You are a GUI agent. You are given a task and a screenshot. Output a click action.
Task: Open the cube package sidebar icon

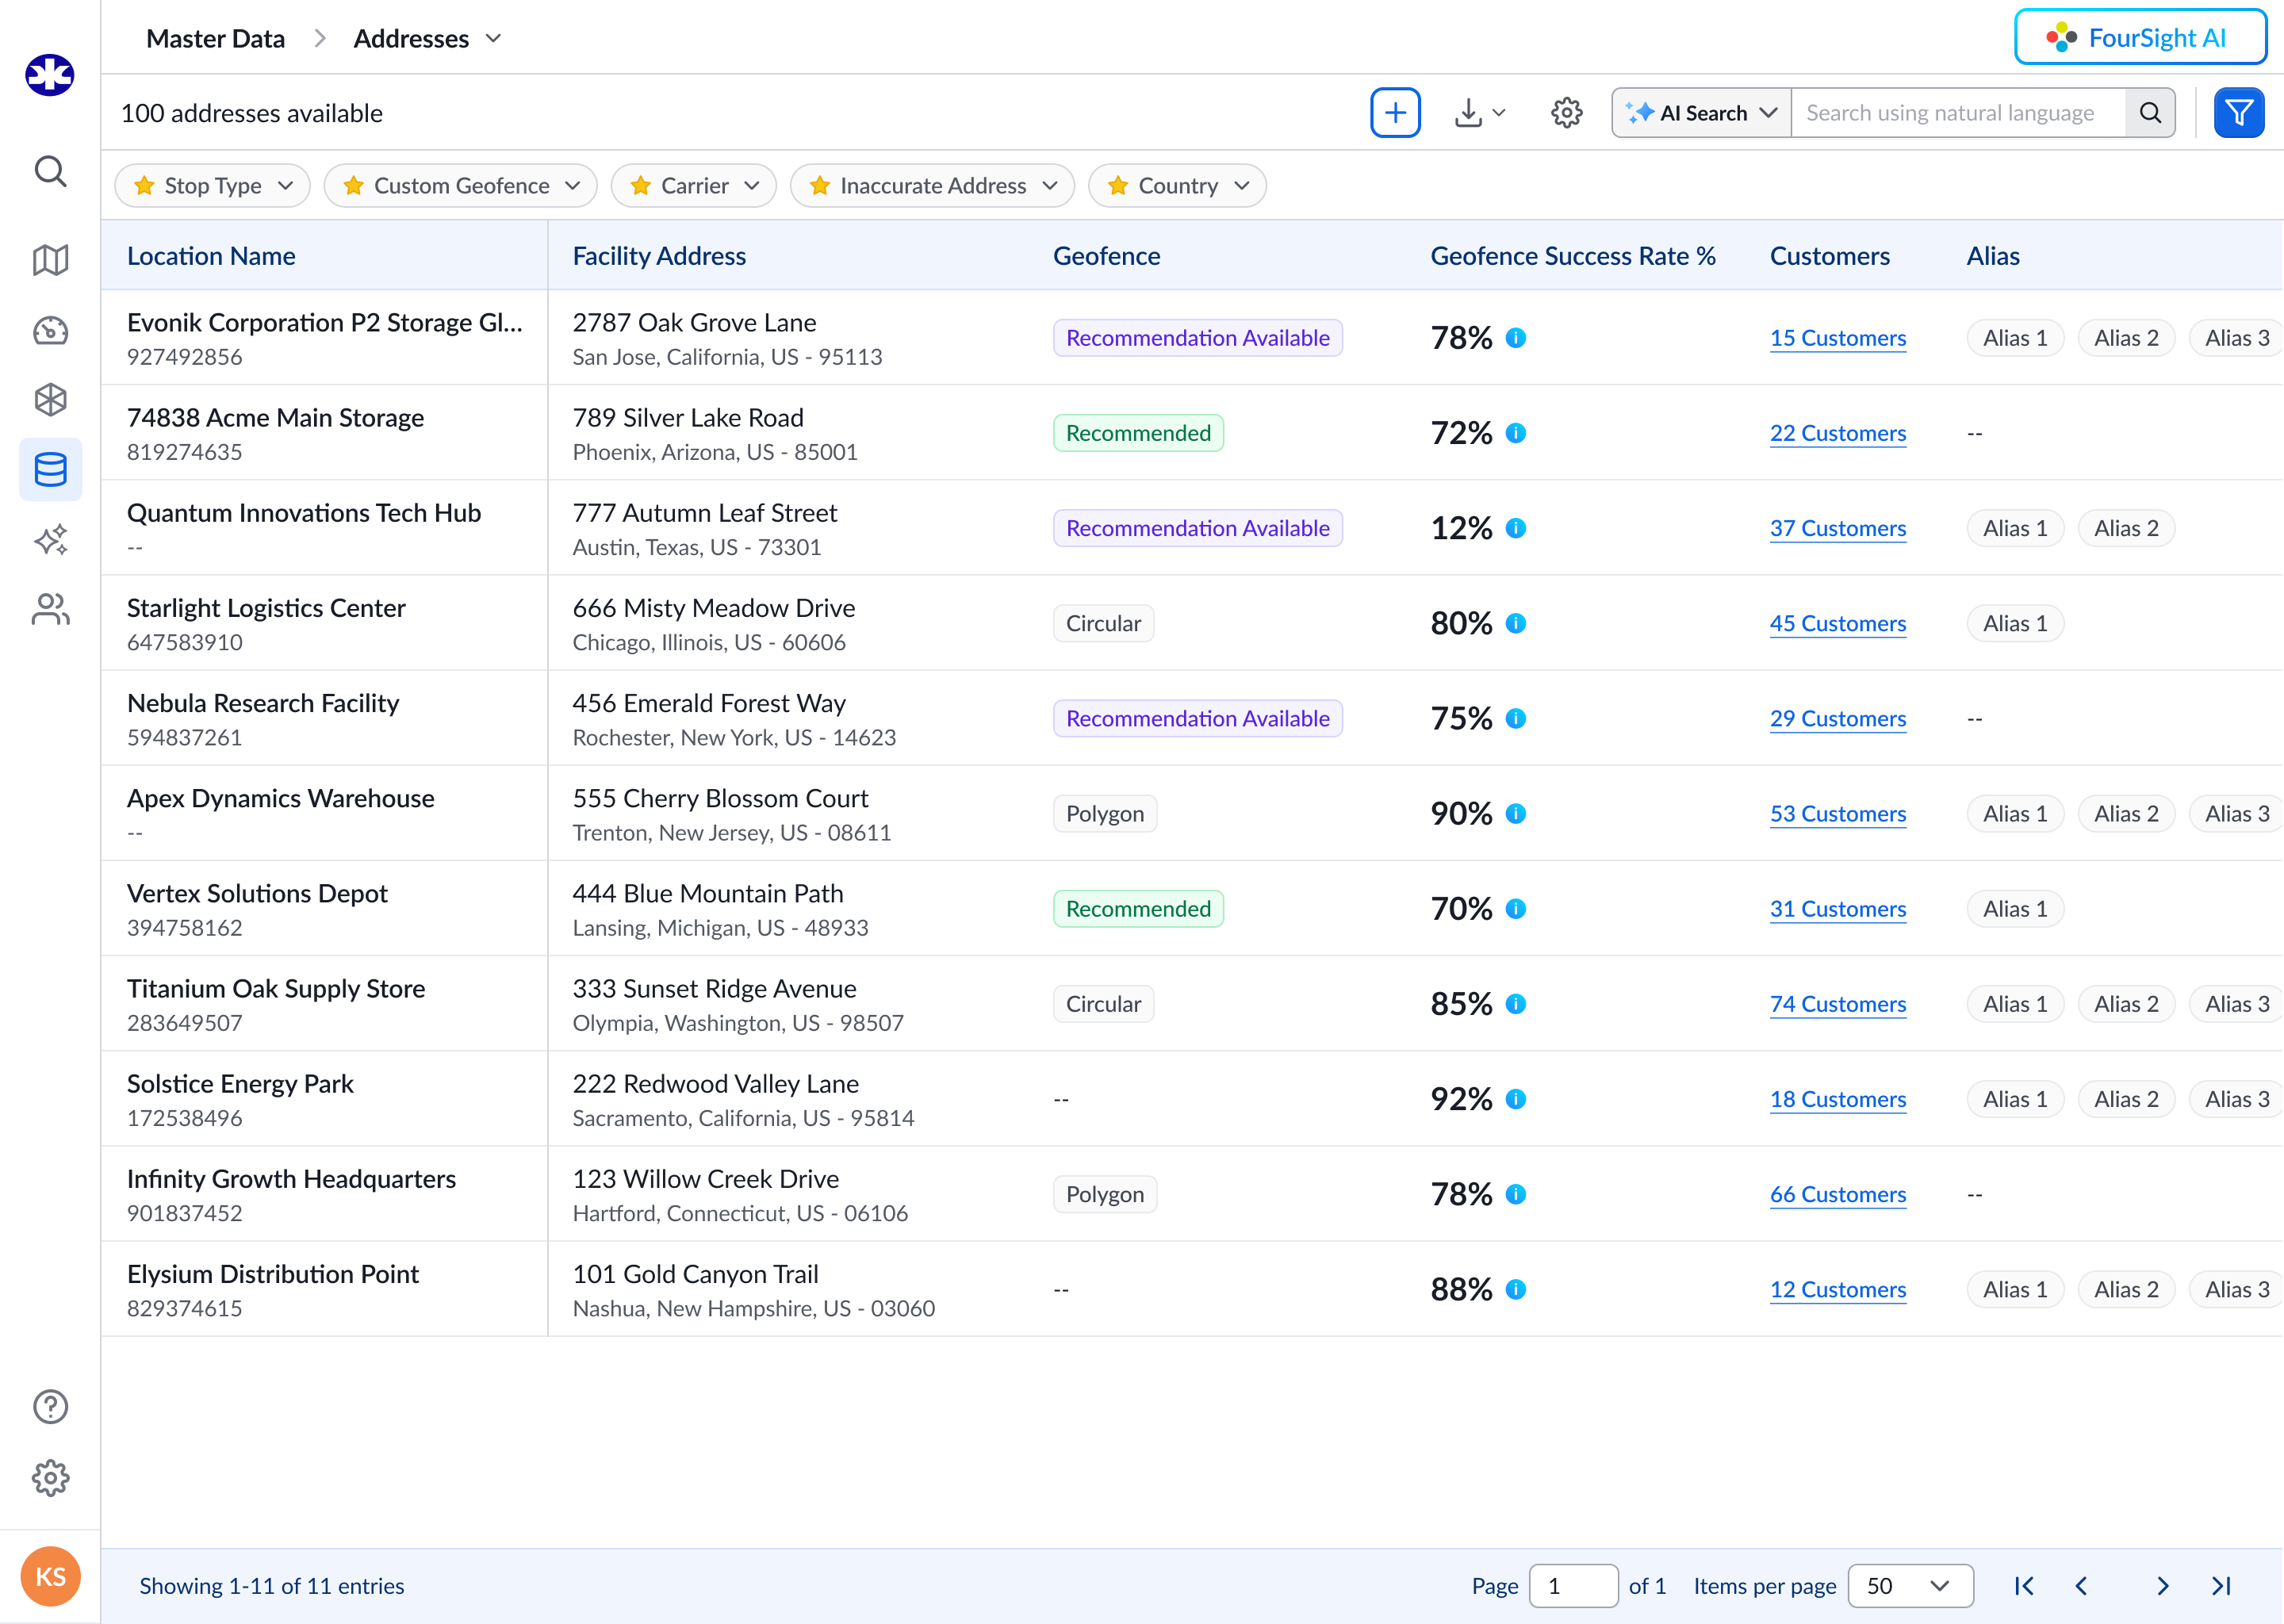(x=50, y=400)
